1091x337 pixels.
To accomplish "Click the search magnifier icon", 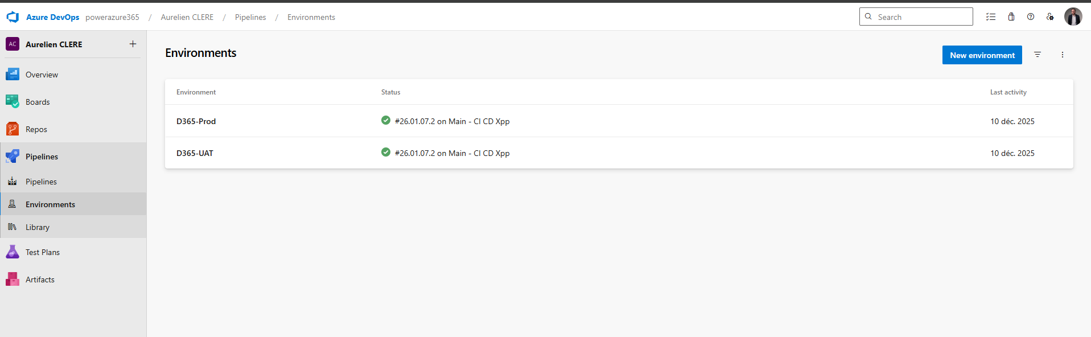I will point(868,17).
